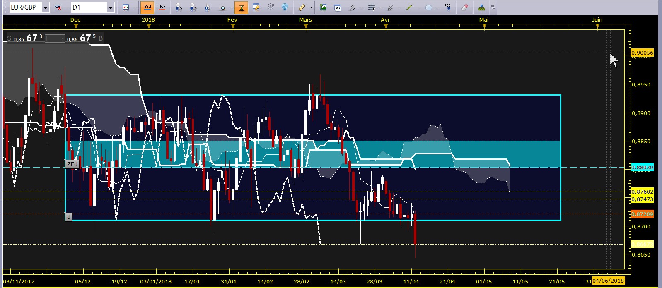Open the chart type dropdown arrow
The width and height of the screenshot is (662, 288).
click(x=135, y=7)
